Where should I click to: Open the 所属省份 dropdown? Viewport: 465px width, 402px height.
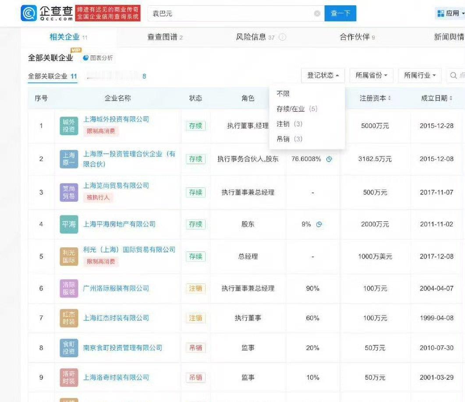(371, 75)
